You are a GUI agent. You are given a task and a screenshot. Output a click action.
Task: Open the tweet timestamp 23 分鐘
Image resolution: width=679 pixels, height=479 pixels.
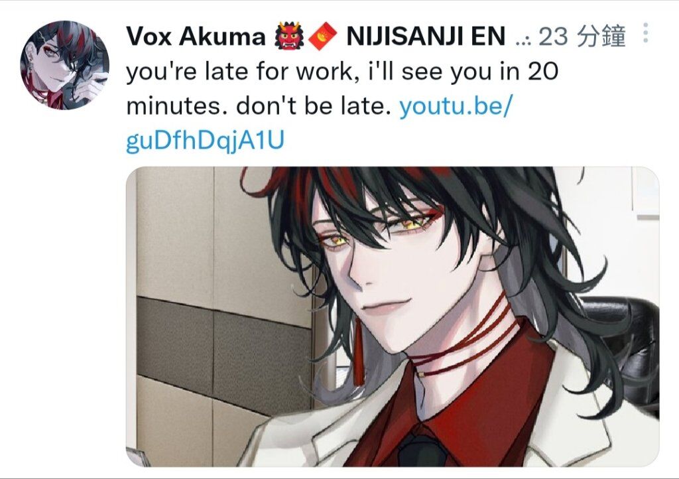(582, 36)
